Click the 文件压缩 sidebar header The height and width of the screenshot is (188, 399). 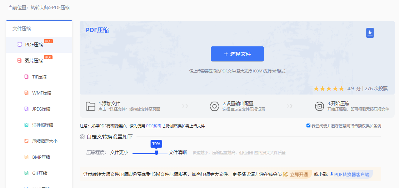(x=21, y=29)
